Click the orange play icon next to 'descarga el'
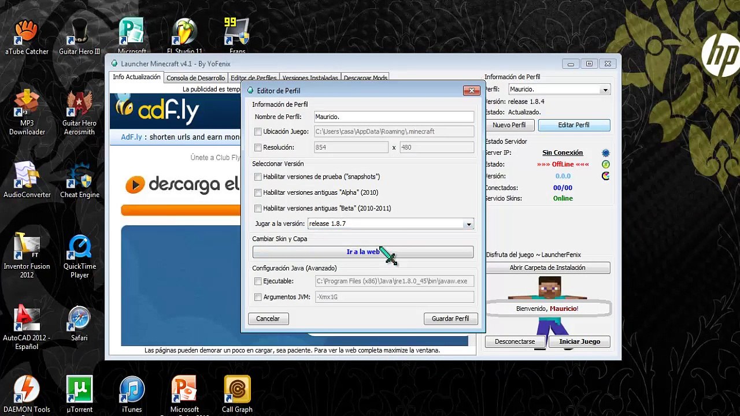This screenshot has height=416, width=740. click(134, 184)
